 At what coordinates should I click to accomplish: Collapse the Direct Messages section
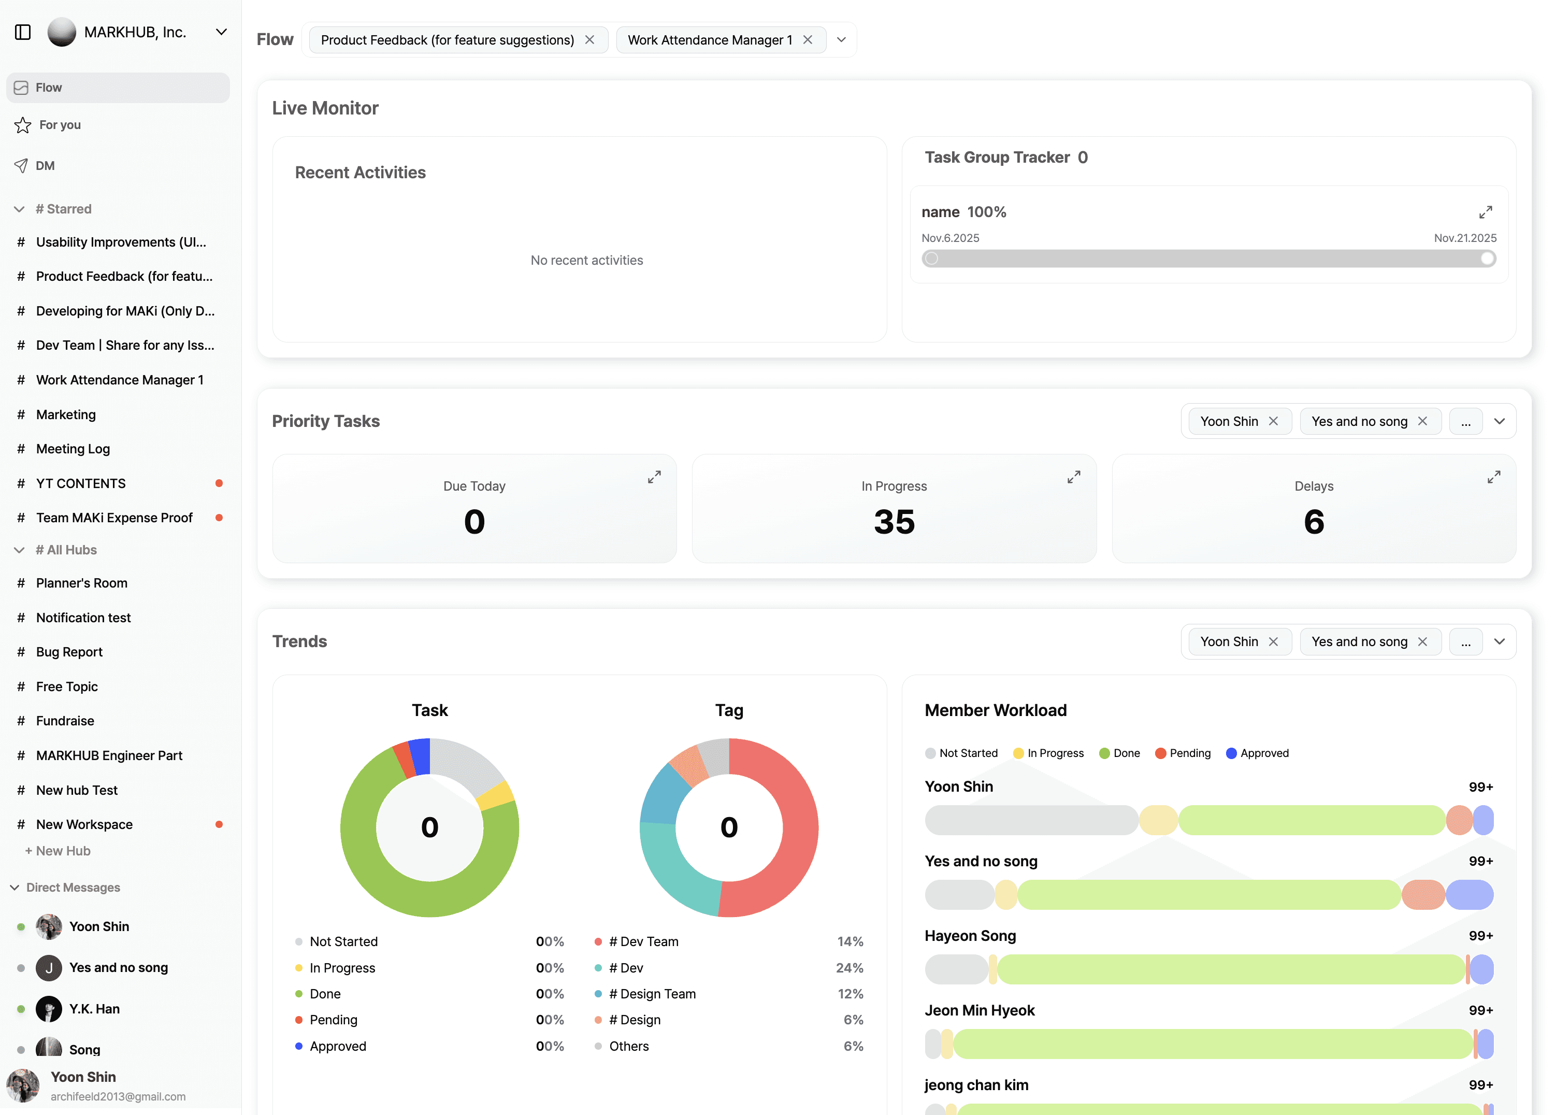click(15, 888)
